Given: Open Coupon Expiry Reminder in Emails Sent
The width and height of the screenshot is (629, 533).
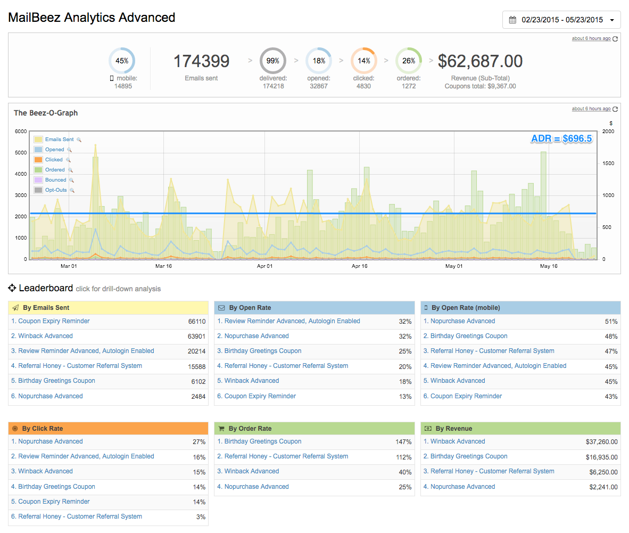Looking at the screenshot, I should pyautogui.click(x=54, y=321).
